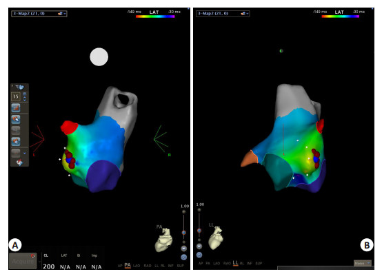This screenshot has height=274, width=382.
Task: Open the 3-Map2 dropdown in panel A
Action: [x=39, y=13]
